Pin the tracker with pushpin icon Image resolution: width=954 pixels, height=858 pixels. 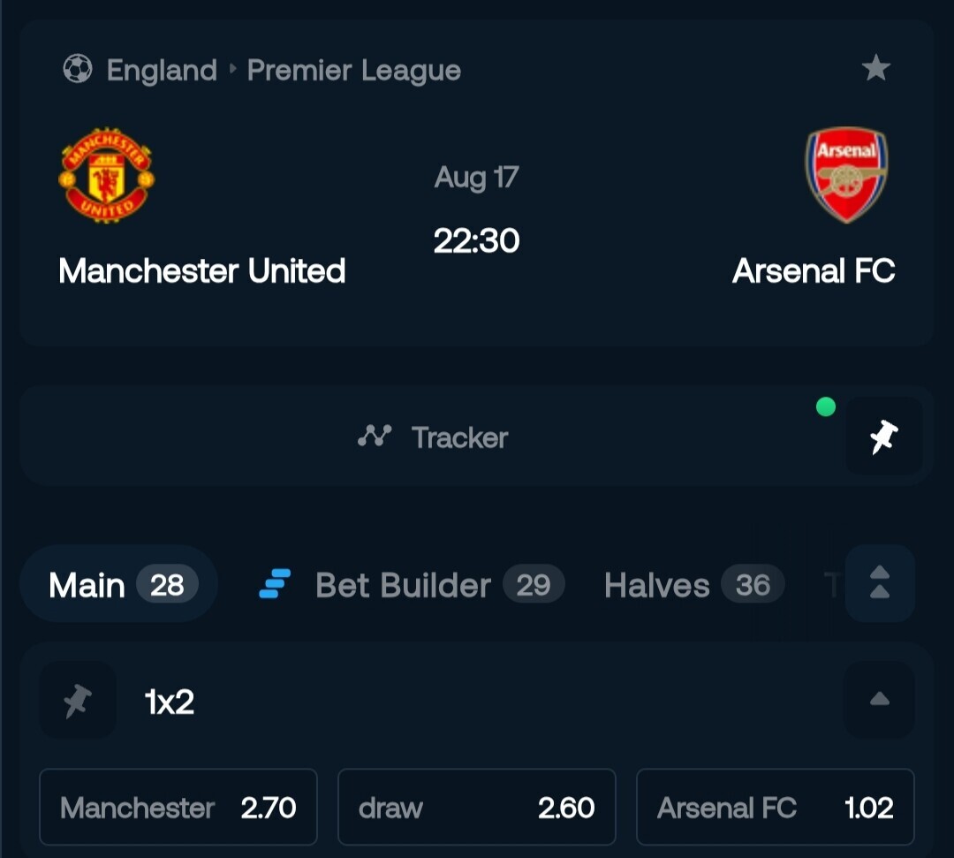coord(883,437)
